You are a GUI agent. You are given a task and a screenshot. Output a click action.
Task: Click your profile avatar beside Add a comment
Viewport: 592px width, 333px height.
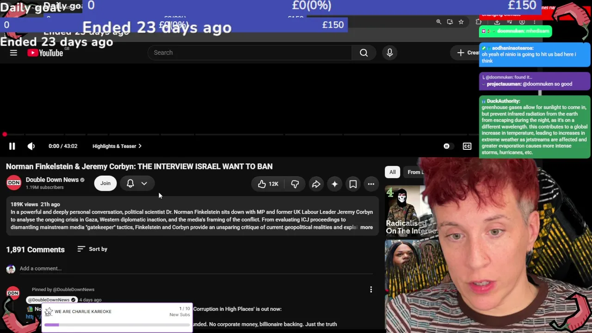(x=11, y=269)
